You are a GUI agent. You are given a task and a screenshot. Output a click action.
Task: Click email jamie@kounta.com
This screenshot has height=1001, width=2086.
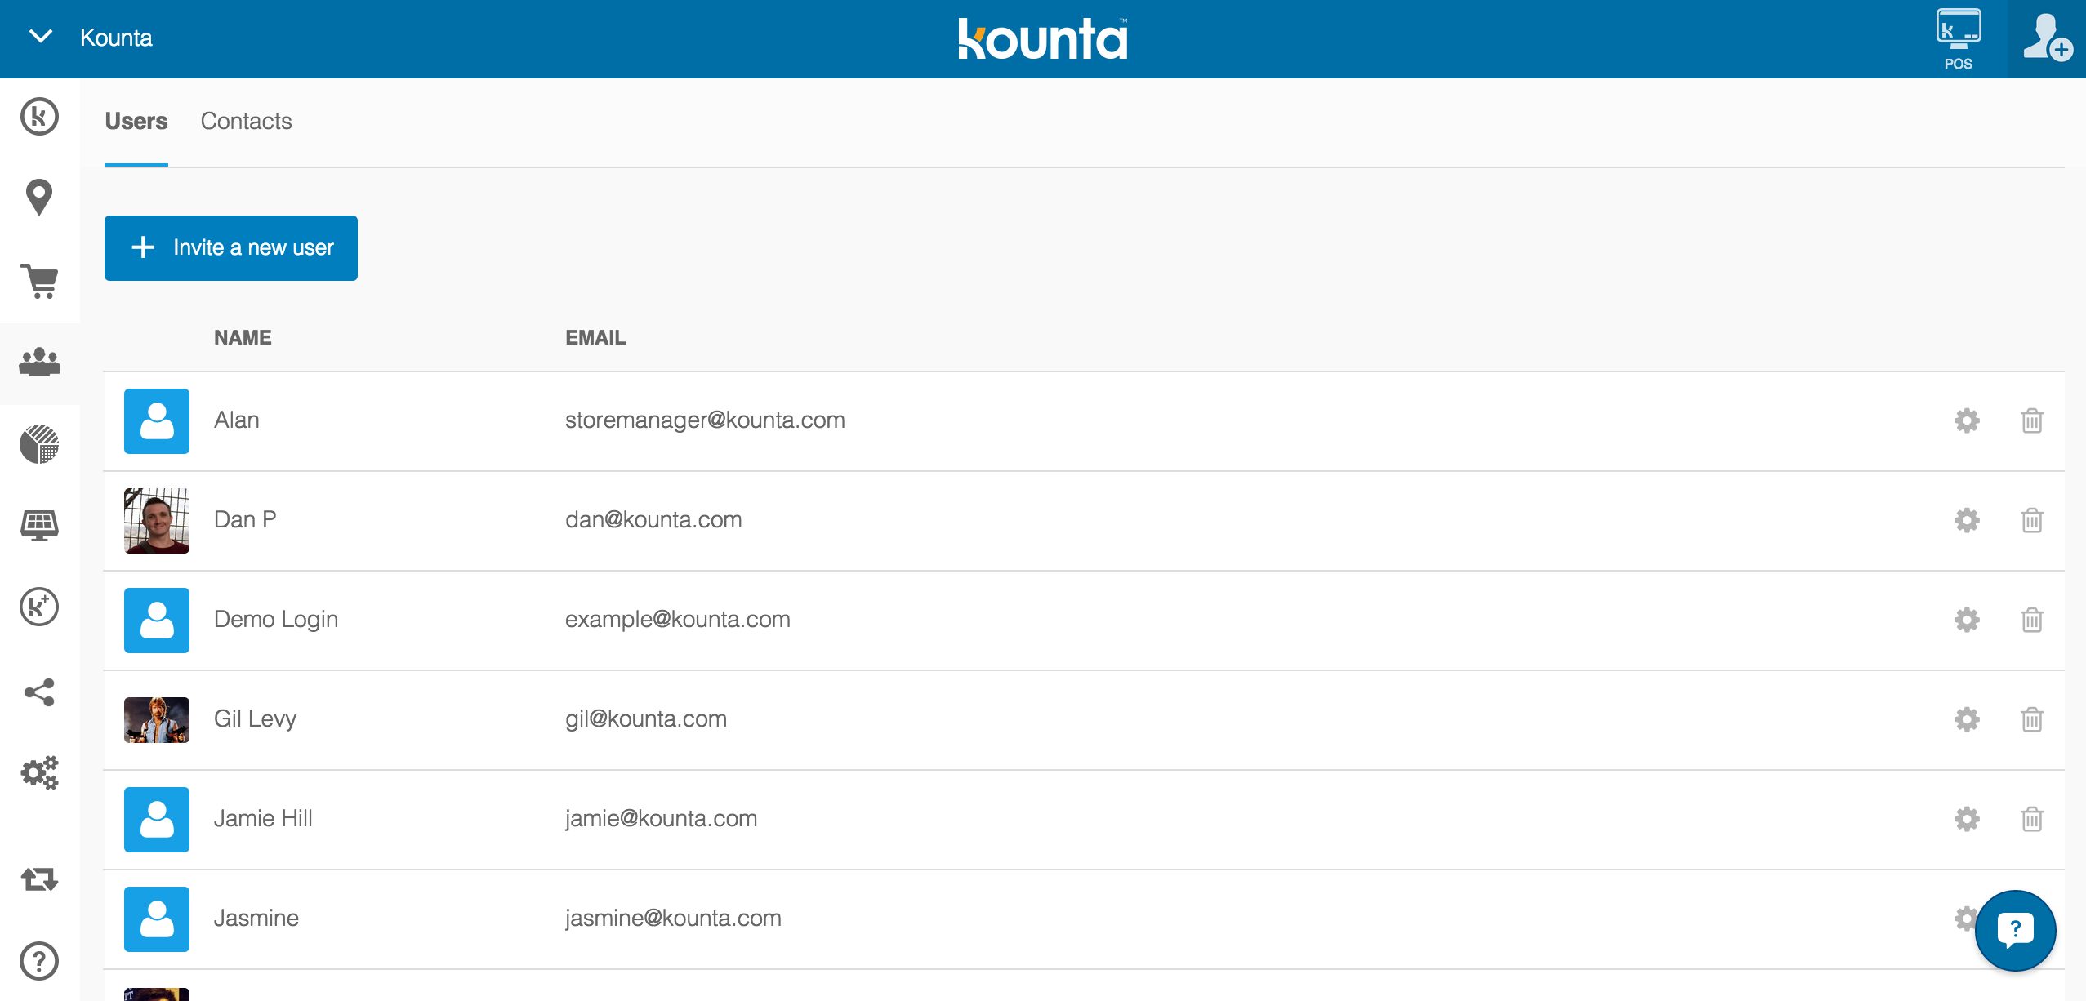point(661,819)
